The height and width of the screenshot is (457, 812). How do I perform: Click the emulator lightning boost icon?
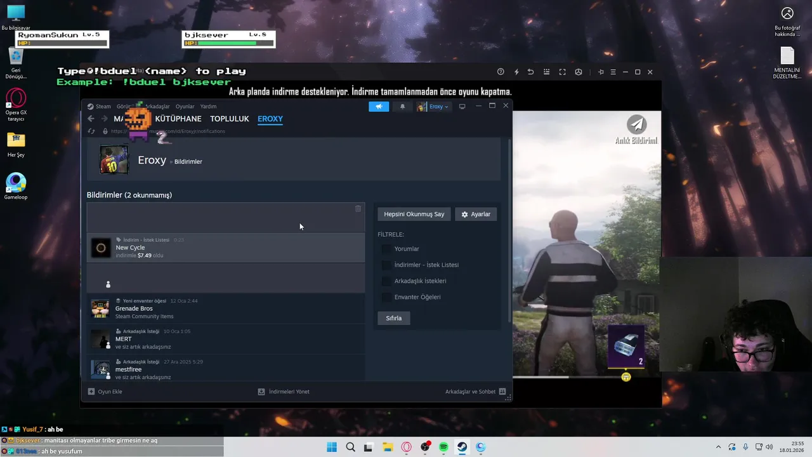(516, 72)
